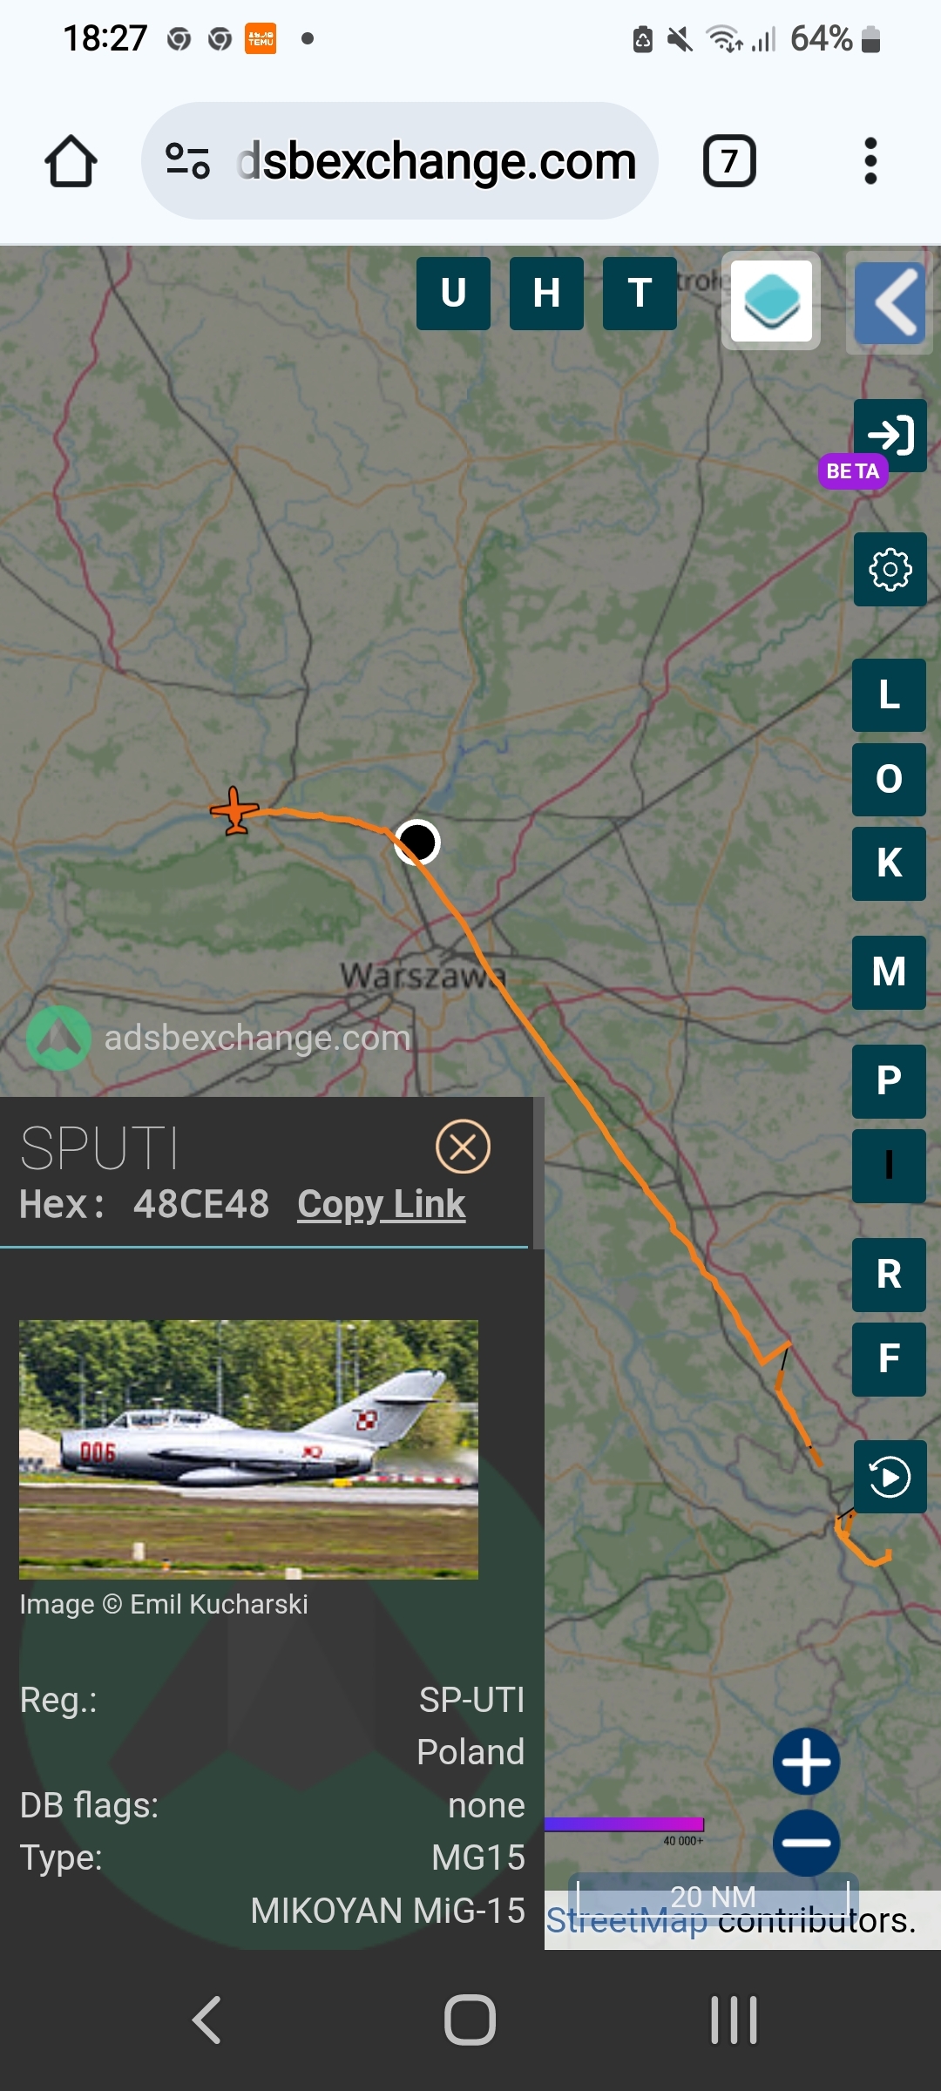
Task: Toggle the H map button
Action: [546, 294]
